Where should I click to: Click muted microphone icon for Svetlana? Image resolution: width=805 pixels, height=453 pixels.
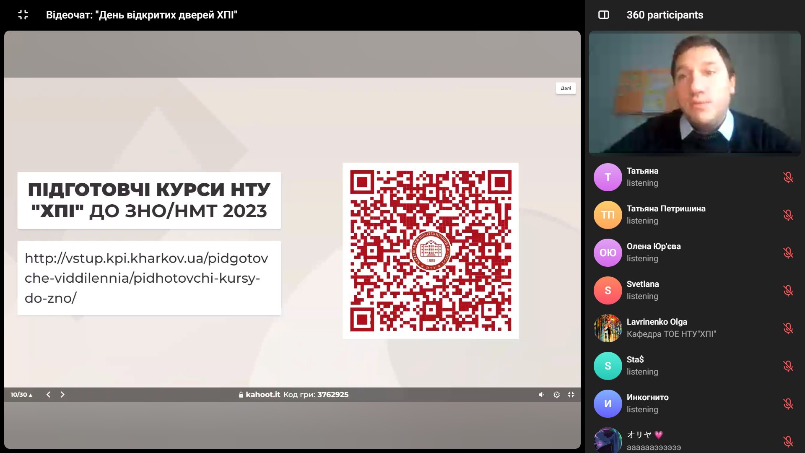(788, 291)
